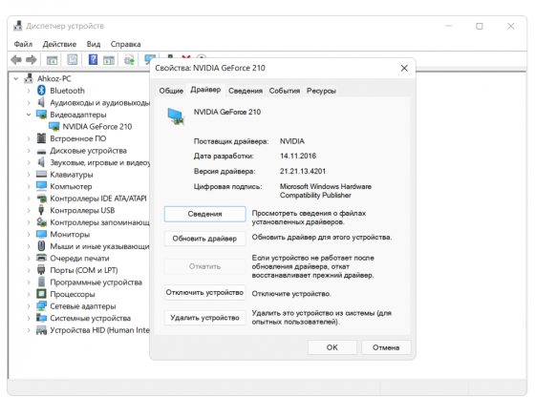Expand the Программные устройства chevron
Viewport: 535px width, 398px height.
click(x=29, y=283)
